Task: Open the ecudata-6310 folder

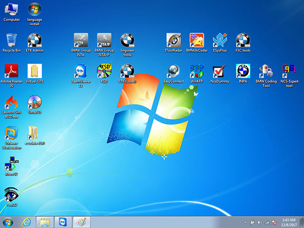Action: pos(34,133)
